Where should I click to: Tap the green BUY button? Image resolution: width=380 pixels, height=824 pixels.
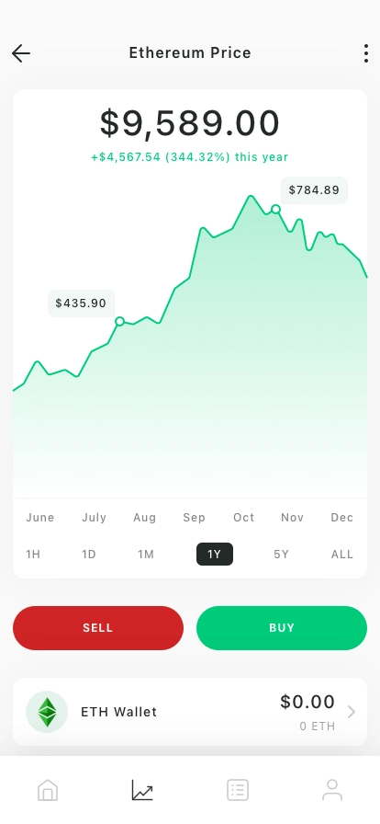(x=282, y=628)
